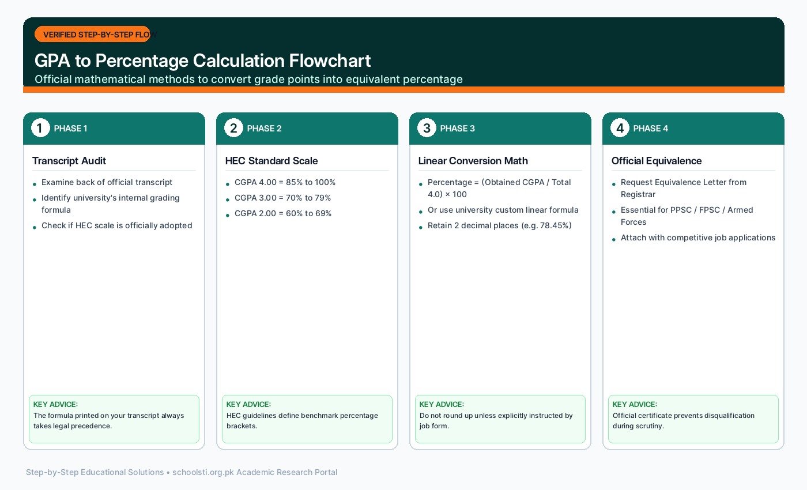
Task: Click the 'Verified Step-by-Step Flow' orange badge
Action: [x=92, y=35]
